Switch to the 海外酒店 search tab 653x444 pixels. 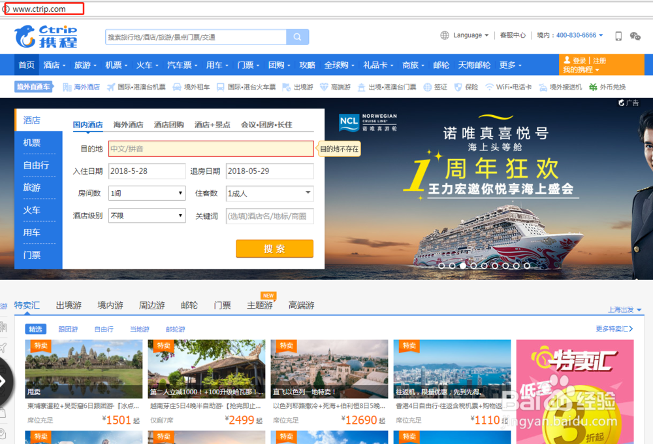[x=128, y=125]
